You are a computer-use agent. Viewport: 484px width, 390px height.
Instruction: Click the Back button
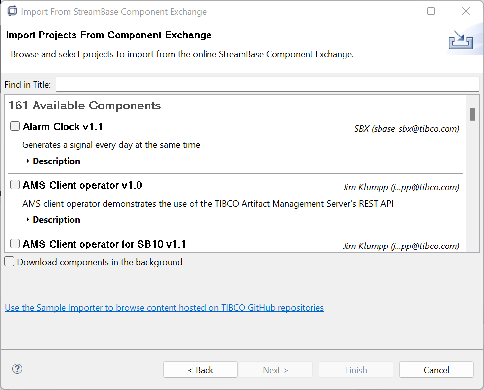coord(200,370)
